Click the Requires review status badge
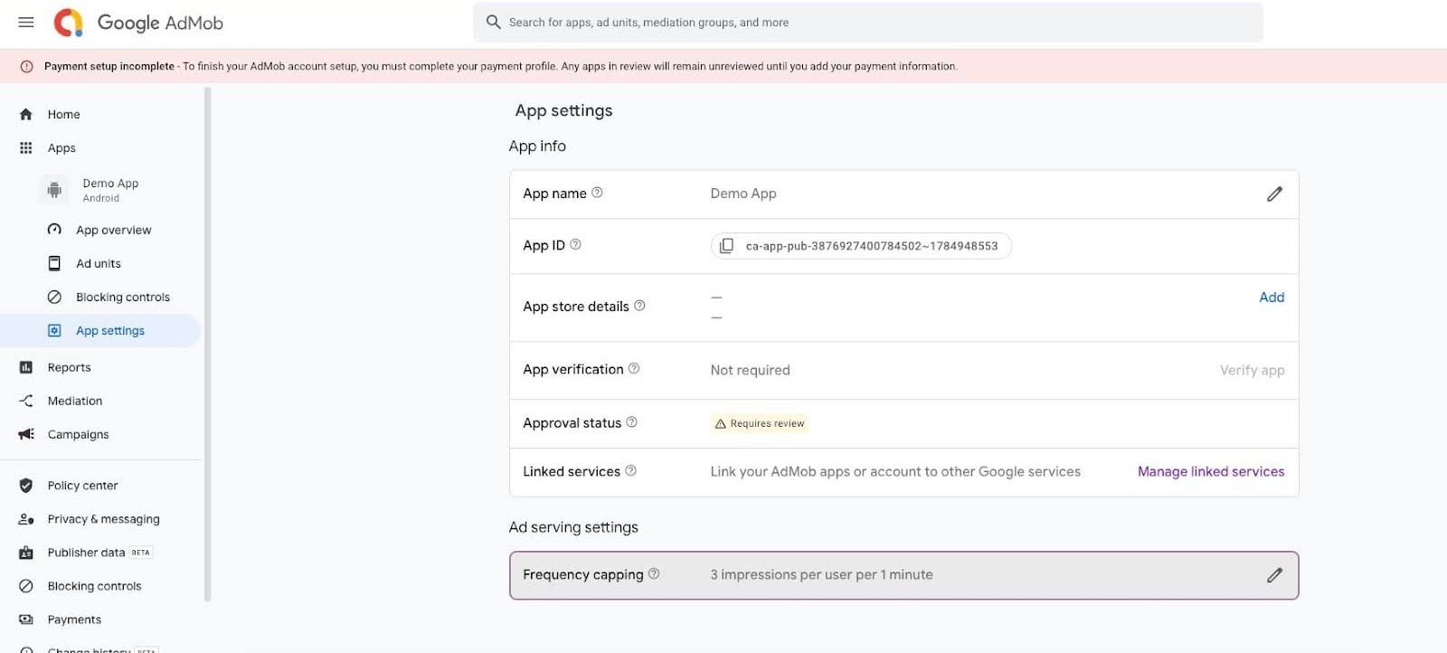This screenshot has height=653, width=1447. 759,423
